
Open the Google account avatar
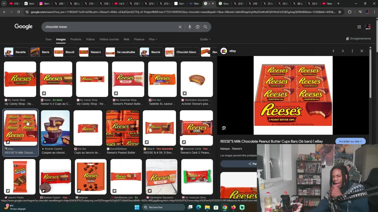pos(368,27)
